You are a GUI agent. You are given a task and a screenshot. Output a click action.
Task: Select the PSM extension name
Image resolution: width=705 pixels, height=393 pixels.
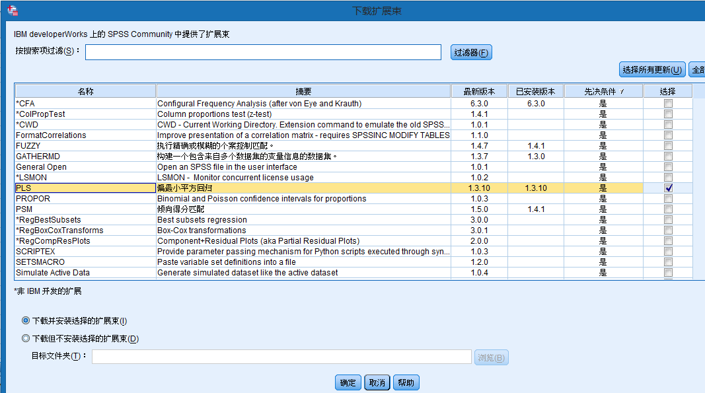point(24,209)
